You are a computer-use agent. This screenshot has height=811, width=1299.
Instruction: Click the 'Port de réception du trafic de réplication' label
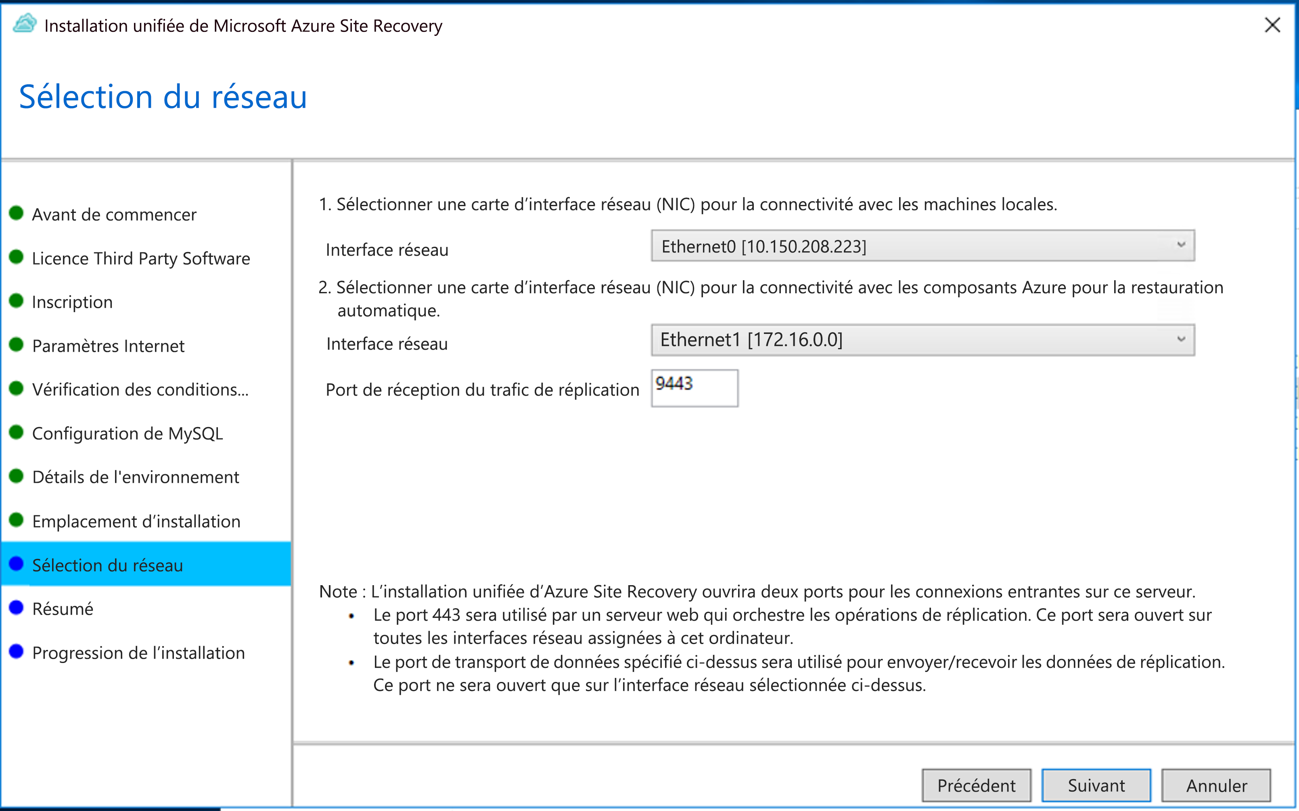click(x=482, y=390)
